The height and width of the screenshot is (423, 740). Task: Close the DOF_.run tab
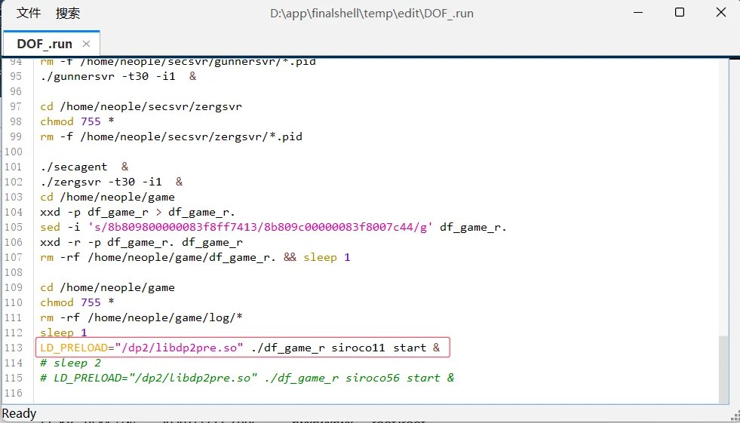[86, 44]
